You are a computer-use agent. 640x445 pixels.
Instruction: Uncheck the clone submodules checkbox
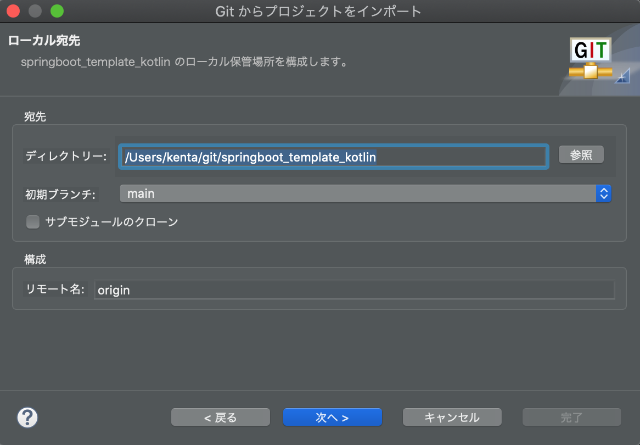tap(33, 222)
